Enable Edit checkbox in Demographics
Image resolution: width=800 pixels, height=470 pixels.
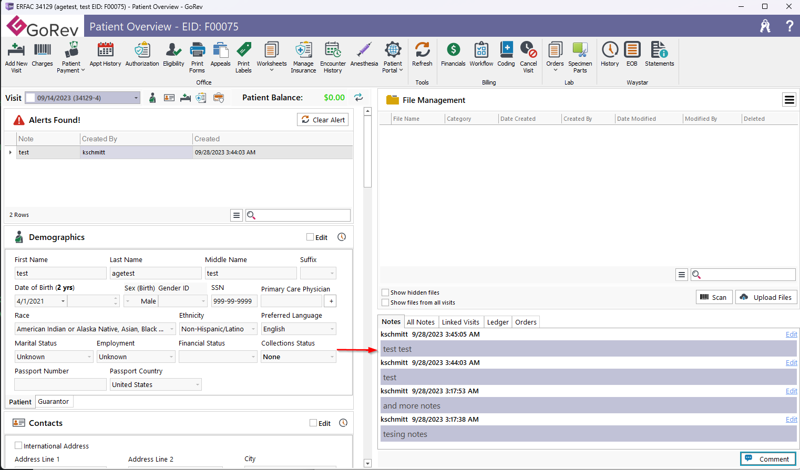coord(310,237)
